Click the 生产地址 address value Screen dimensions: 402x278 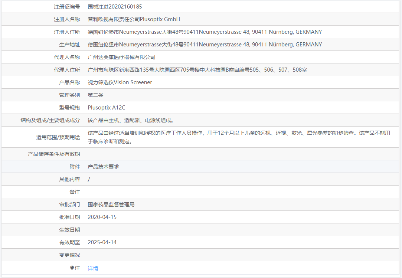[x=205, y=45]
